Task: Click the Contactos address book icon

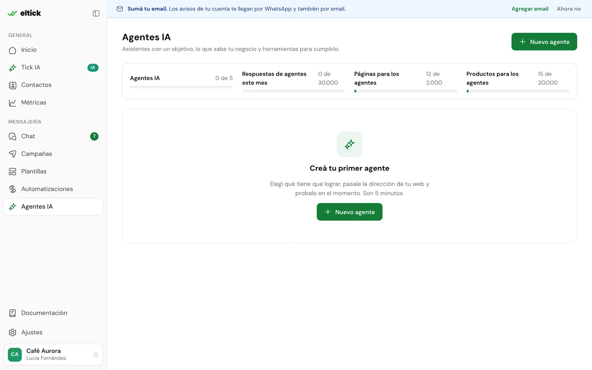Action: [13, 85]
